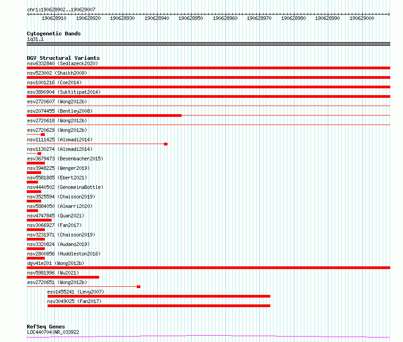Click esv3890904 (Suktitipat2014) label
The height and width of the screenshot is (342, 403).
[x=64, y=92]
